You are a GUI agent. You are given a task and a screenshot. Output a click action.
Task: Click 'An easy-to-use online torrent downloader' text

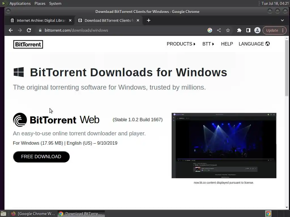click(79, 133)
